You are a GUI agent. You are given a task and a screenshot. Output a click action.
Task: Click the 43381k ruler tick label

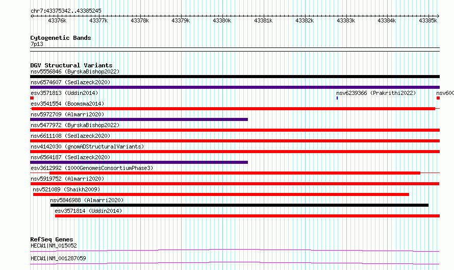pos(263,21)
